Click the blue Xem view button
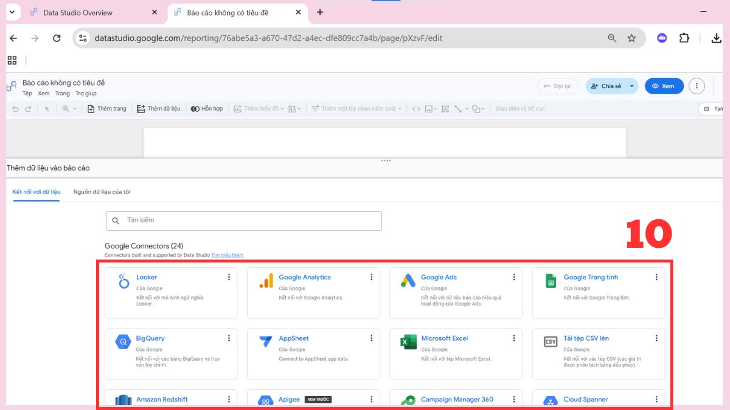The width and height of the screenshot is (730, 410). pyautogui.click(x=664, y=86)
